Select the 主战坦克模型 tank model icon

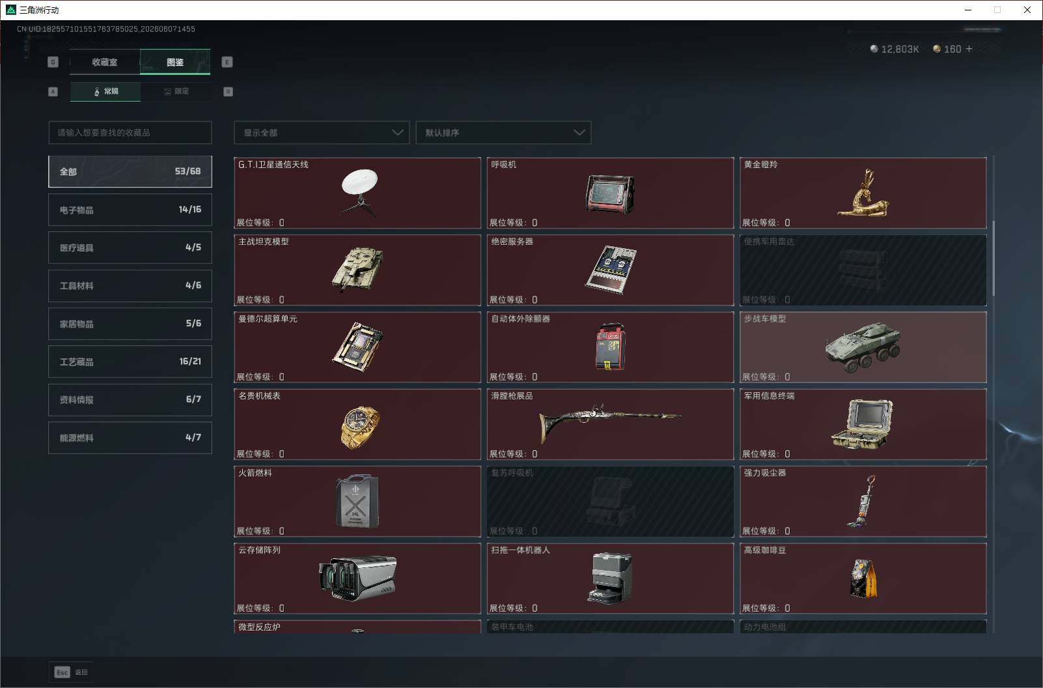357,270
